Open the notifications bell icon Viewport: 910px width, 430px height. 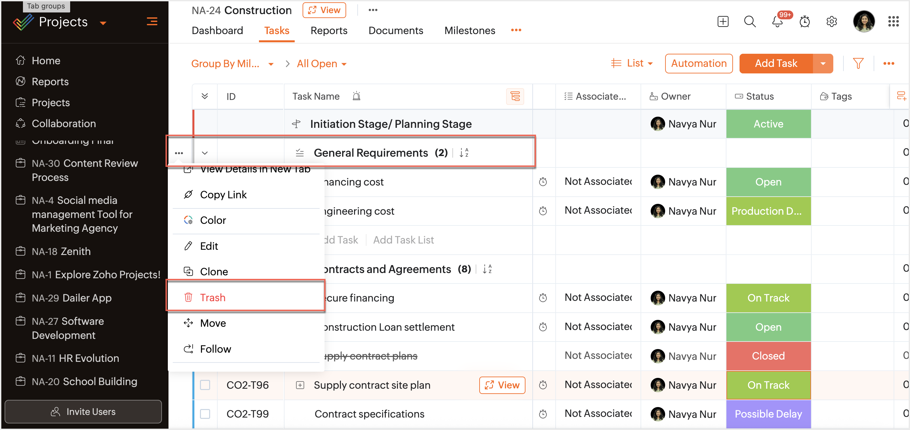coord(777,22)
